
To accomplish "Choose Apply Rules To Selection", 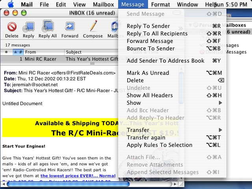I will [159, 145].
